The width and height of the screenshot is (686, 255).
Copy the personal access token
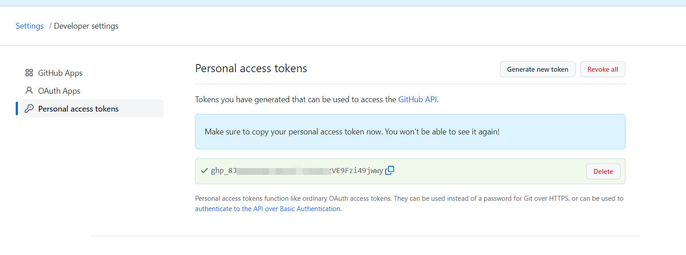[390, 170]
